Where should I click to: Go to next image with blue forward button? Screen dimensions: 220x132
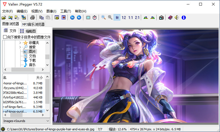point(79,18)
